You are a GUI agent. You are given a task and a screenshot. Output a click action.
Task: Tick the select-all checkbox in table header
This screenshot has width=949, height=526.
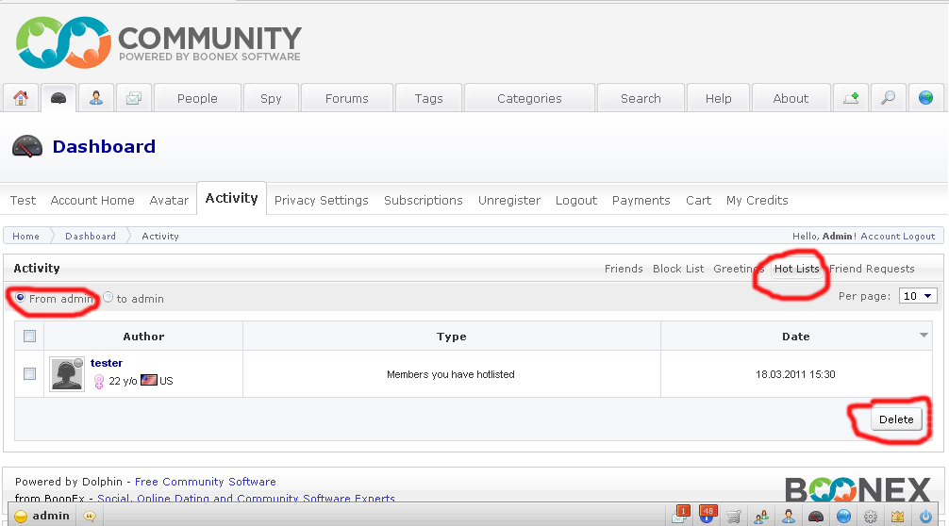(29, 336)
